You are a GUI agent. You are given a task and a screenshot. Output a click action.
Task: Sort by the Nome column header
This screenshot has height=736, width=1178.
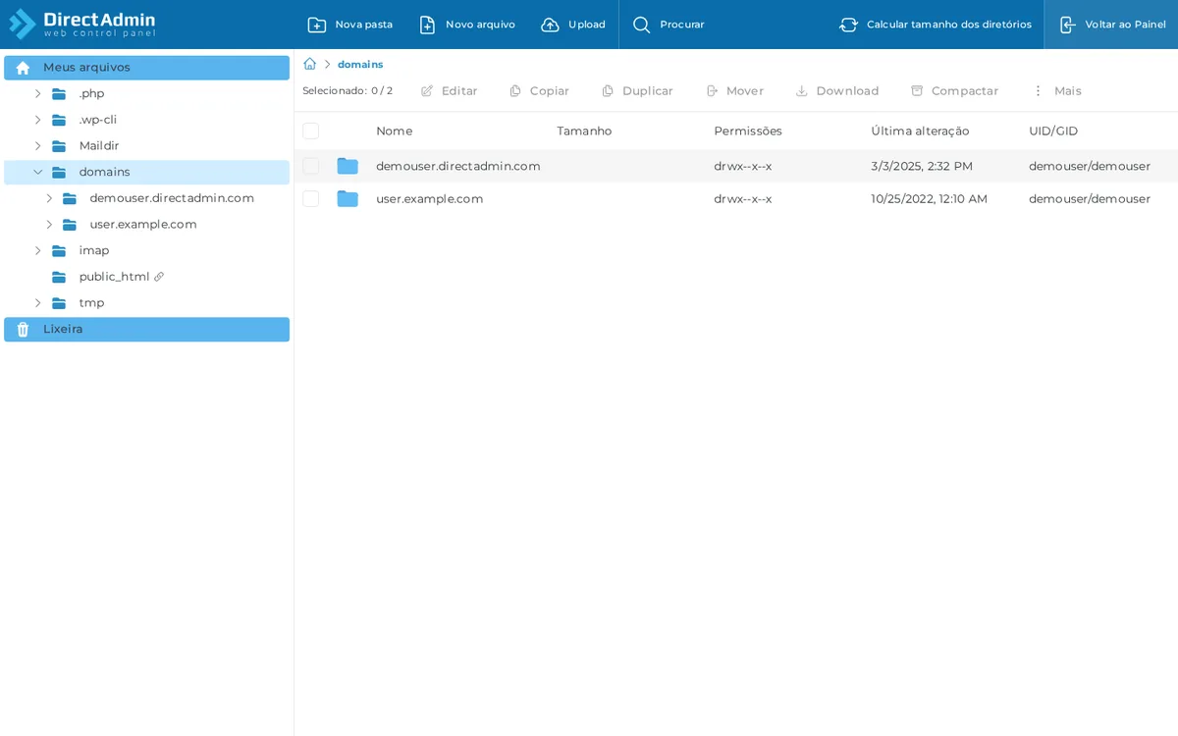click(x=394, y=131)
